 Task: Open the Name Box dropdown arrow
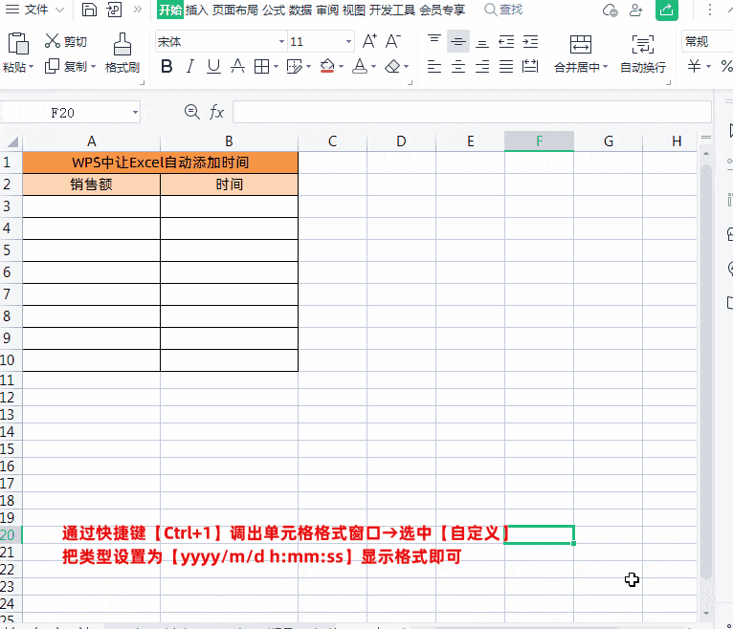pos(135,113)
